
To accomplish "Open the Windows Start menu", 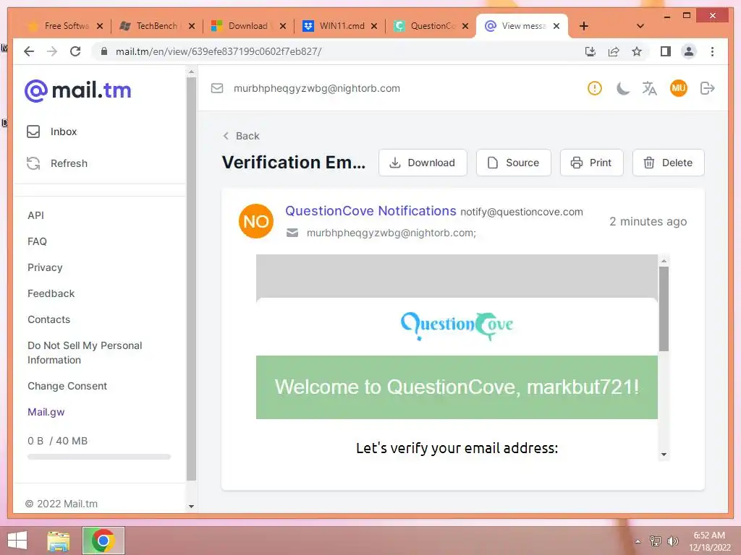I will point(17,541).
